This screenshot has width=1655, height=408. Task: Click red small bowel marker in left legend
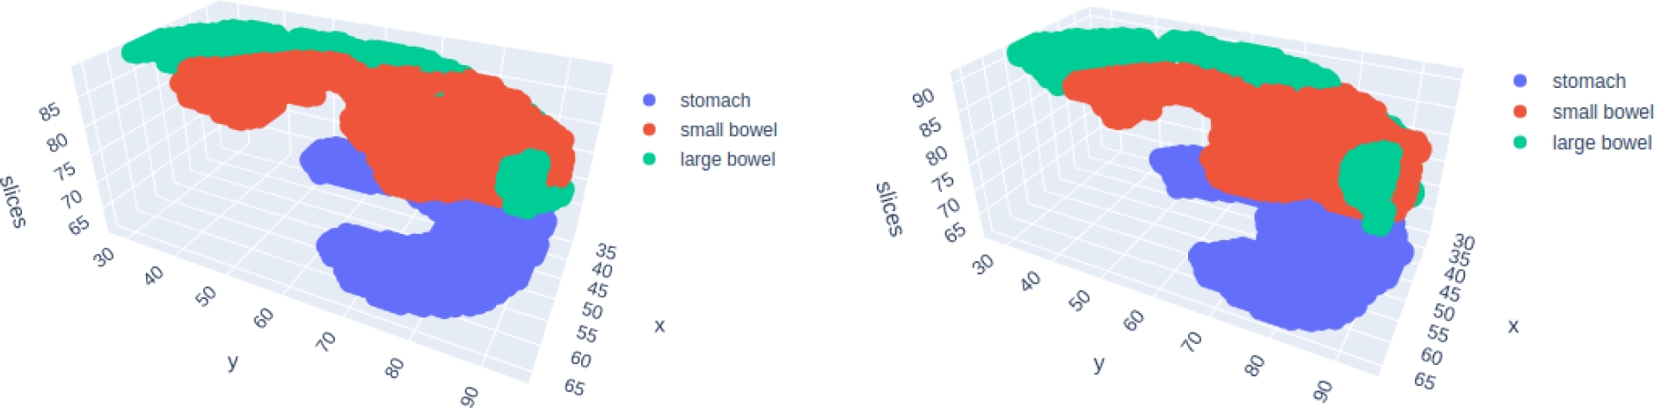(650, 130)
